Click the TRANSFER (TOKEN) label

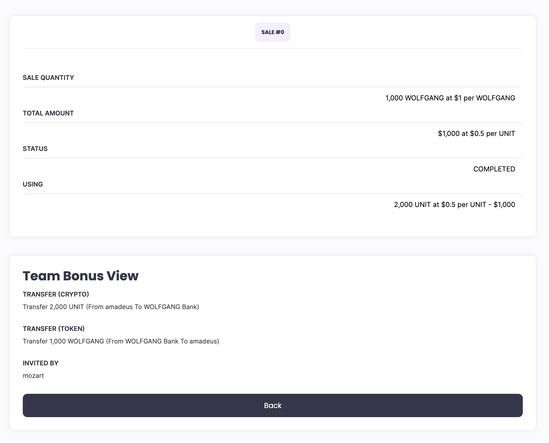tap(54, 329)
